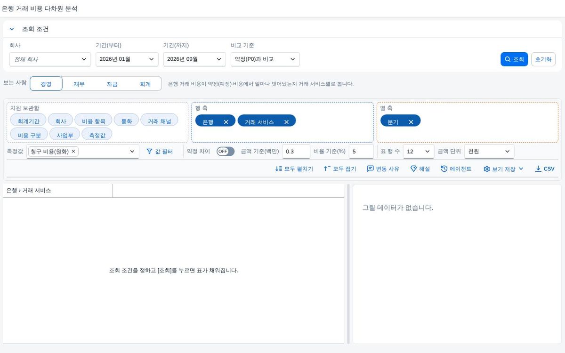Open the 보기 저장 gear menu
Image resolution: width=565 pixels, height=353 pixels.
(x=503, y=169)
